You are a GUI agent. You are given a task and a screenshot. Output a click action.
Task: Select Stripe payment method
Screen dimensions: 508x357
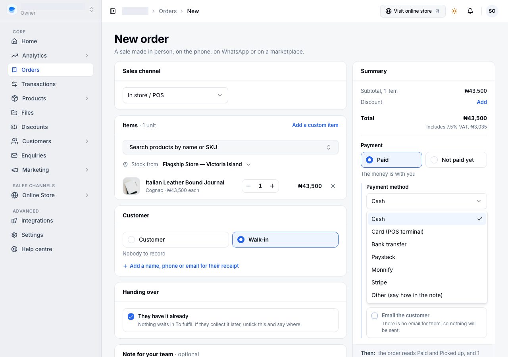tap(427, 282)
